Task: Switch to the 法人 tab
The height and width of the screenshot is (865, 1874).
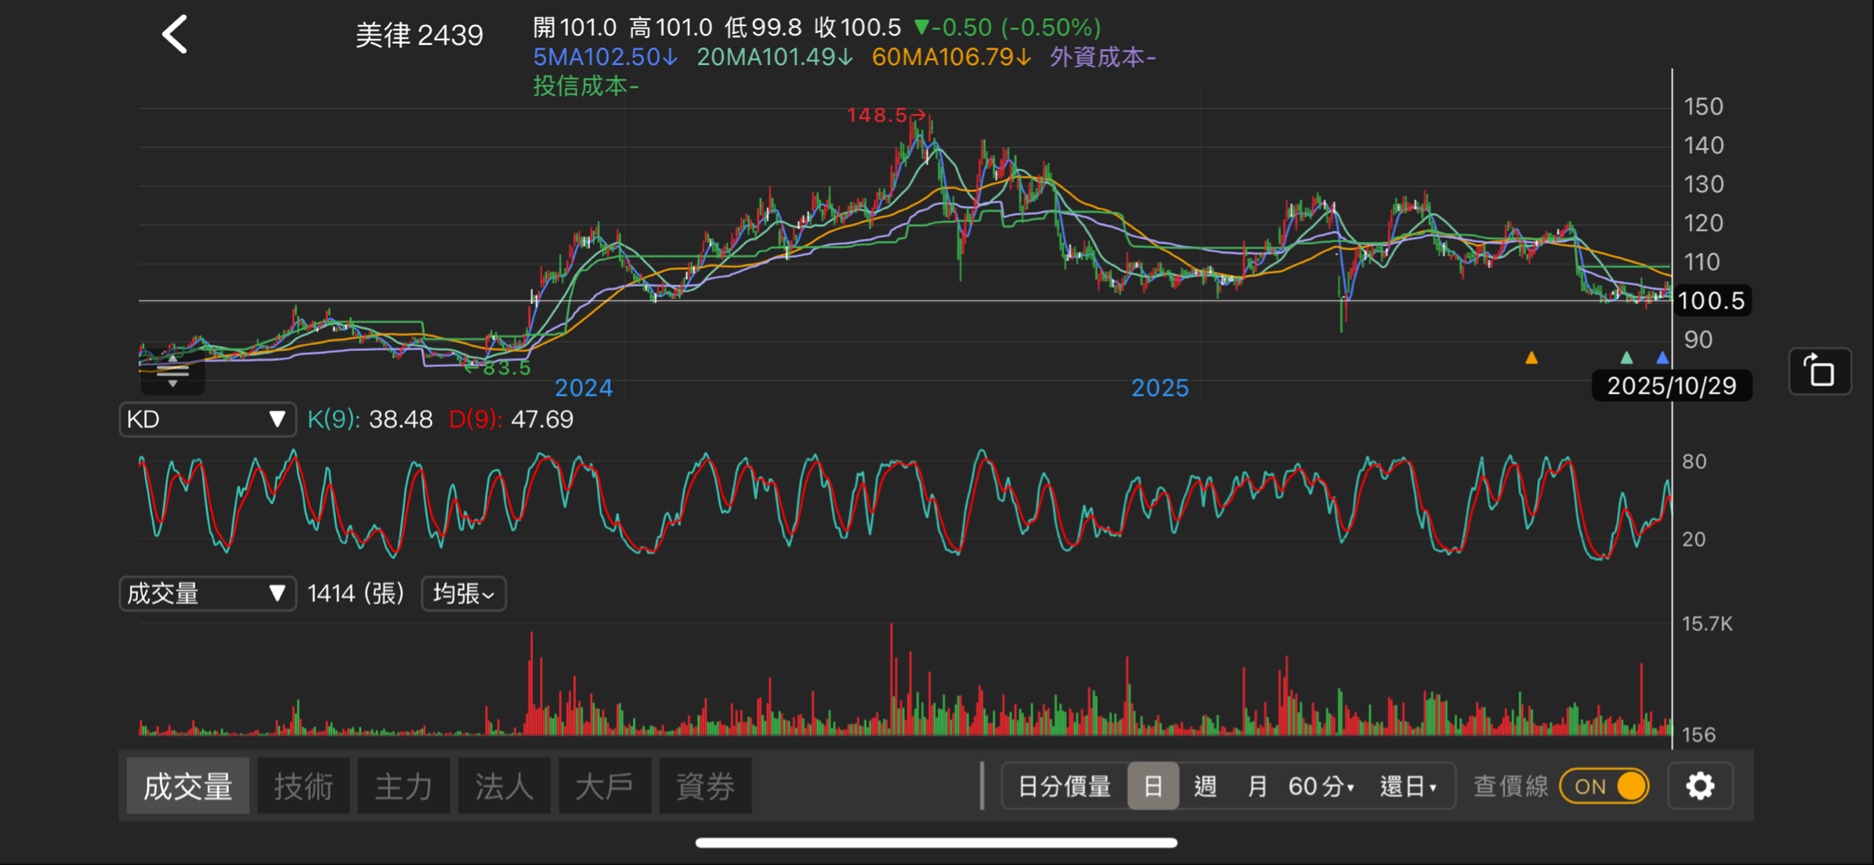Action: (x=504, y=786)
